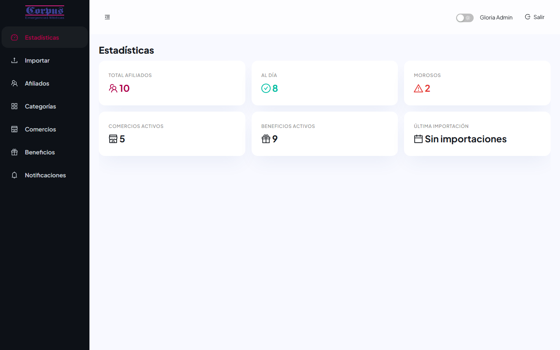Click the Categorías grid icon
Image resolution: width=560 pixels, height=350 pixels.
coord(14,106)
